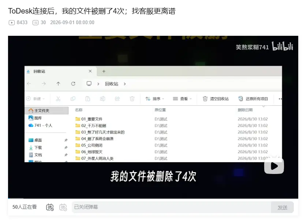303x220 pixels.
Task: Select 下载 in sidebar
Action: pos(35,147)
